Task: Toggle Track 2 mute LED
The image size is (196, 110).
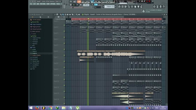Action: click(64, 31)
